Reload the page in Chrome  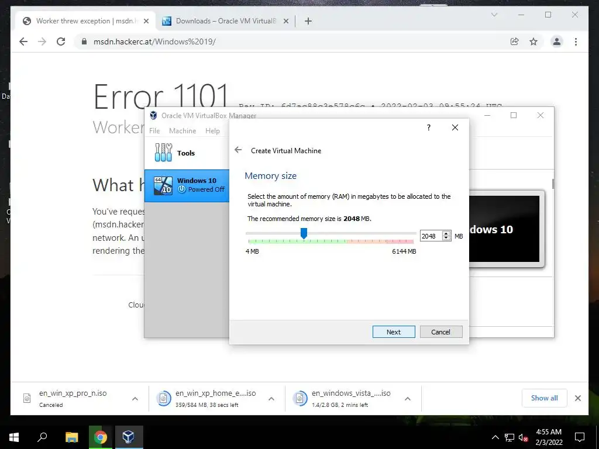click(61, 42)
